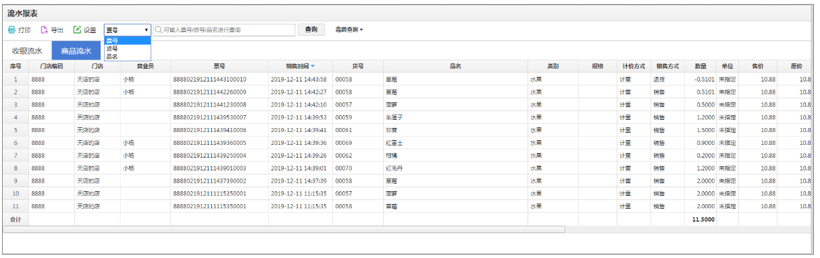Select the 商品流水 tab
Image resolution: width=820 pixels, height=258 pixels.
coord(76,51)
